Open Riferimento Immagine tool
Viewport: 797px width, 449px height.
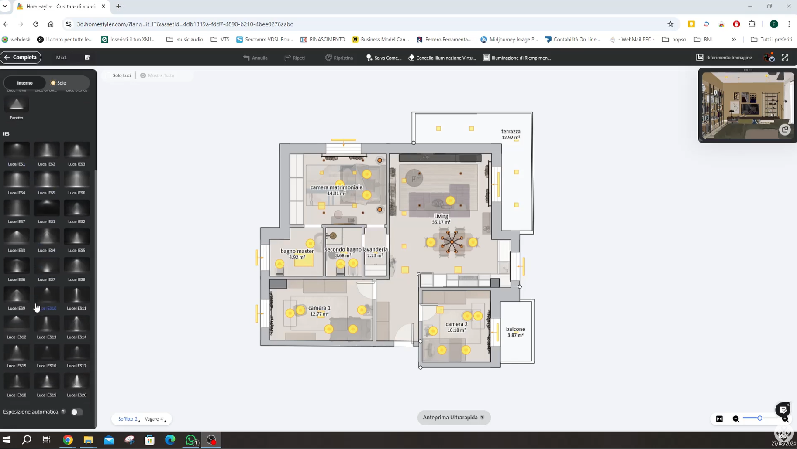click(x=724, y=58)
